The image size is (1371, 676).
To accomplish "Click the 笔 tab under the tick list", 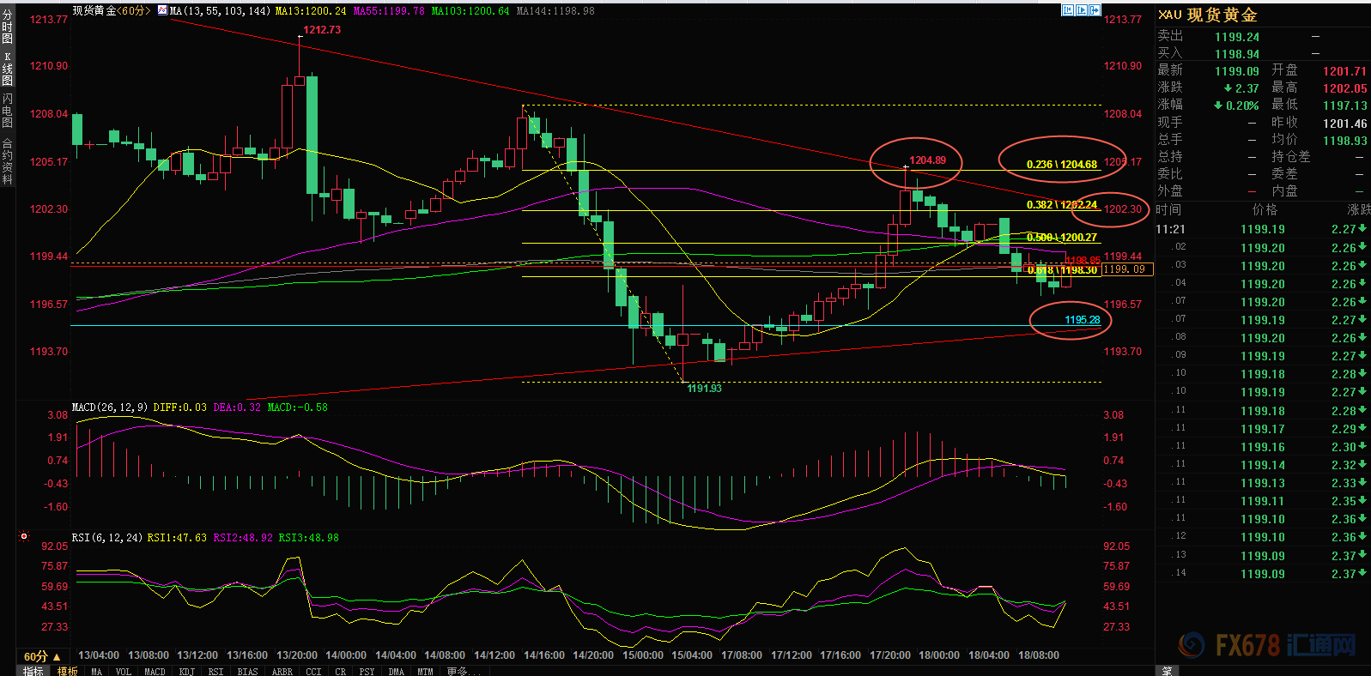I will click(1167, 671).
